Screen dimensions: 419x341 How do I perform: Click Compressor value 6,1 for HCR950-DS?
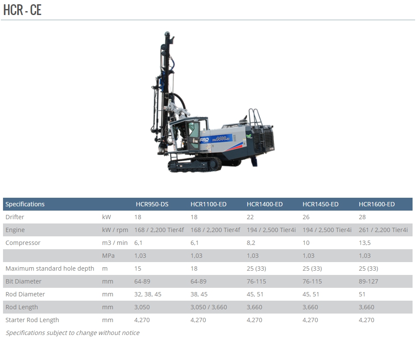point(138,243)
